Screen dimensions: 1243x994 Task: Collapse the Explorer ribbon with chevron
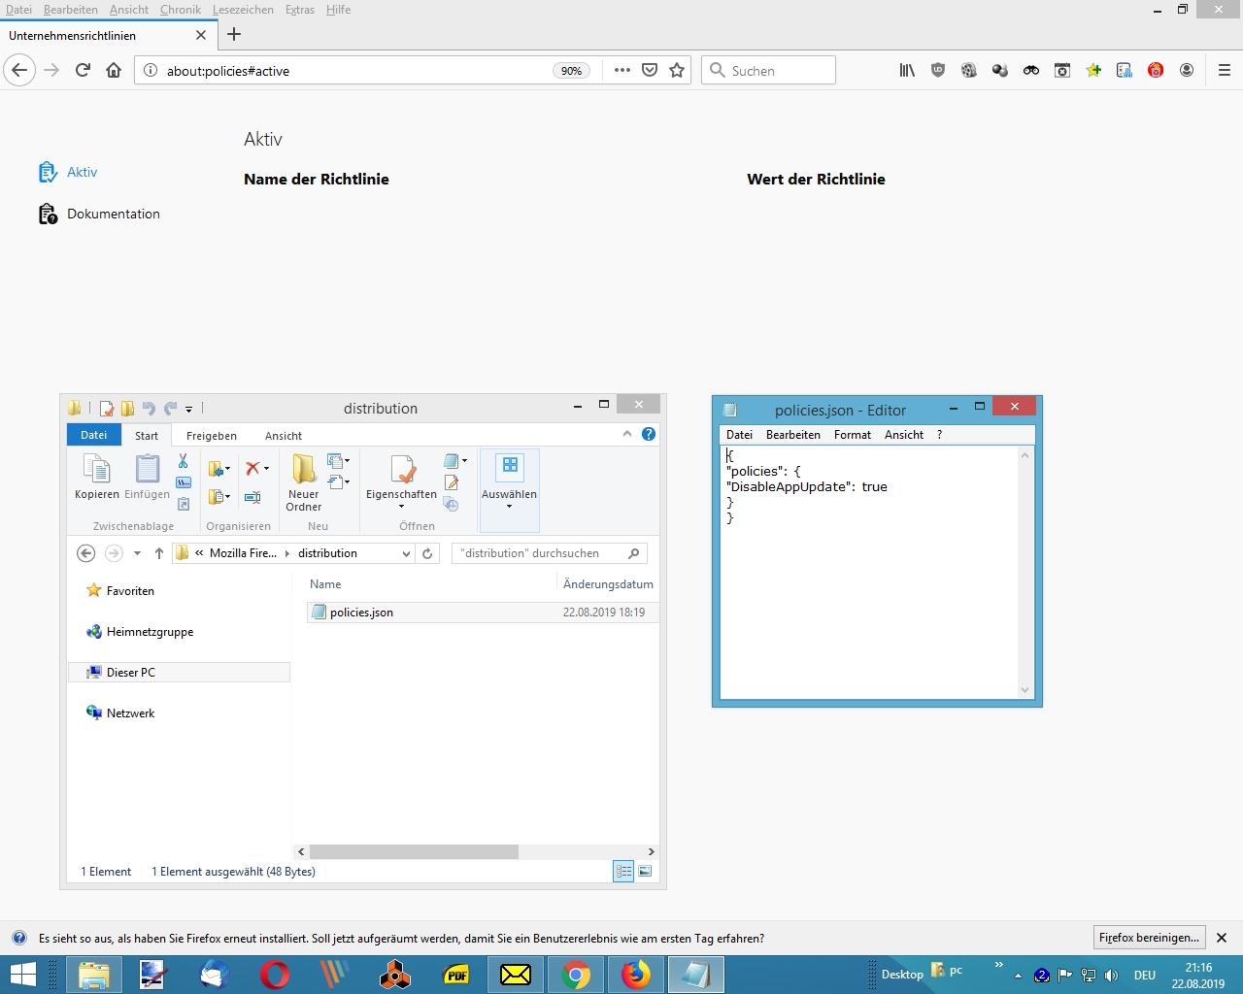tap(627, 434)
